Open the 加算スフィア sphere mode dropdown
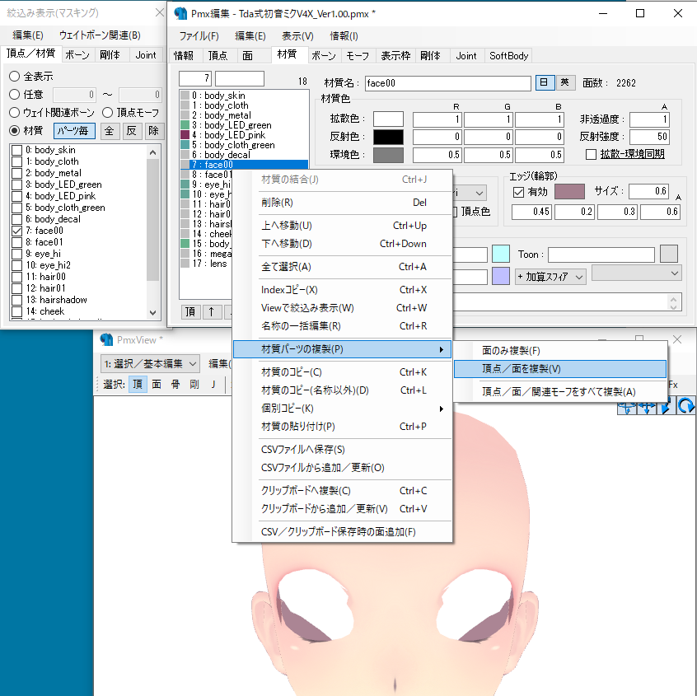Viewport: 697px width, 696px height. tap(550, 277)
